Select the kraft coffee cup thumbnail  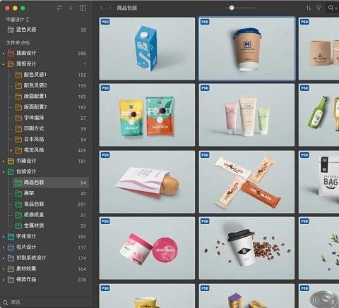coord(246,49)
